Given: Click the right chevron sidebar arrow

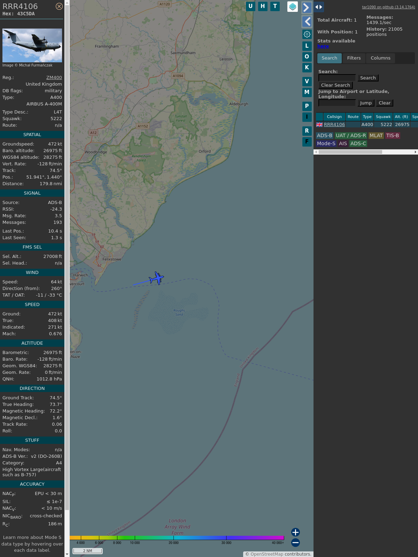Looking at the screenshot, I should click(307, 7).
